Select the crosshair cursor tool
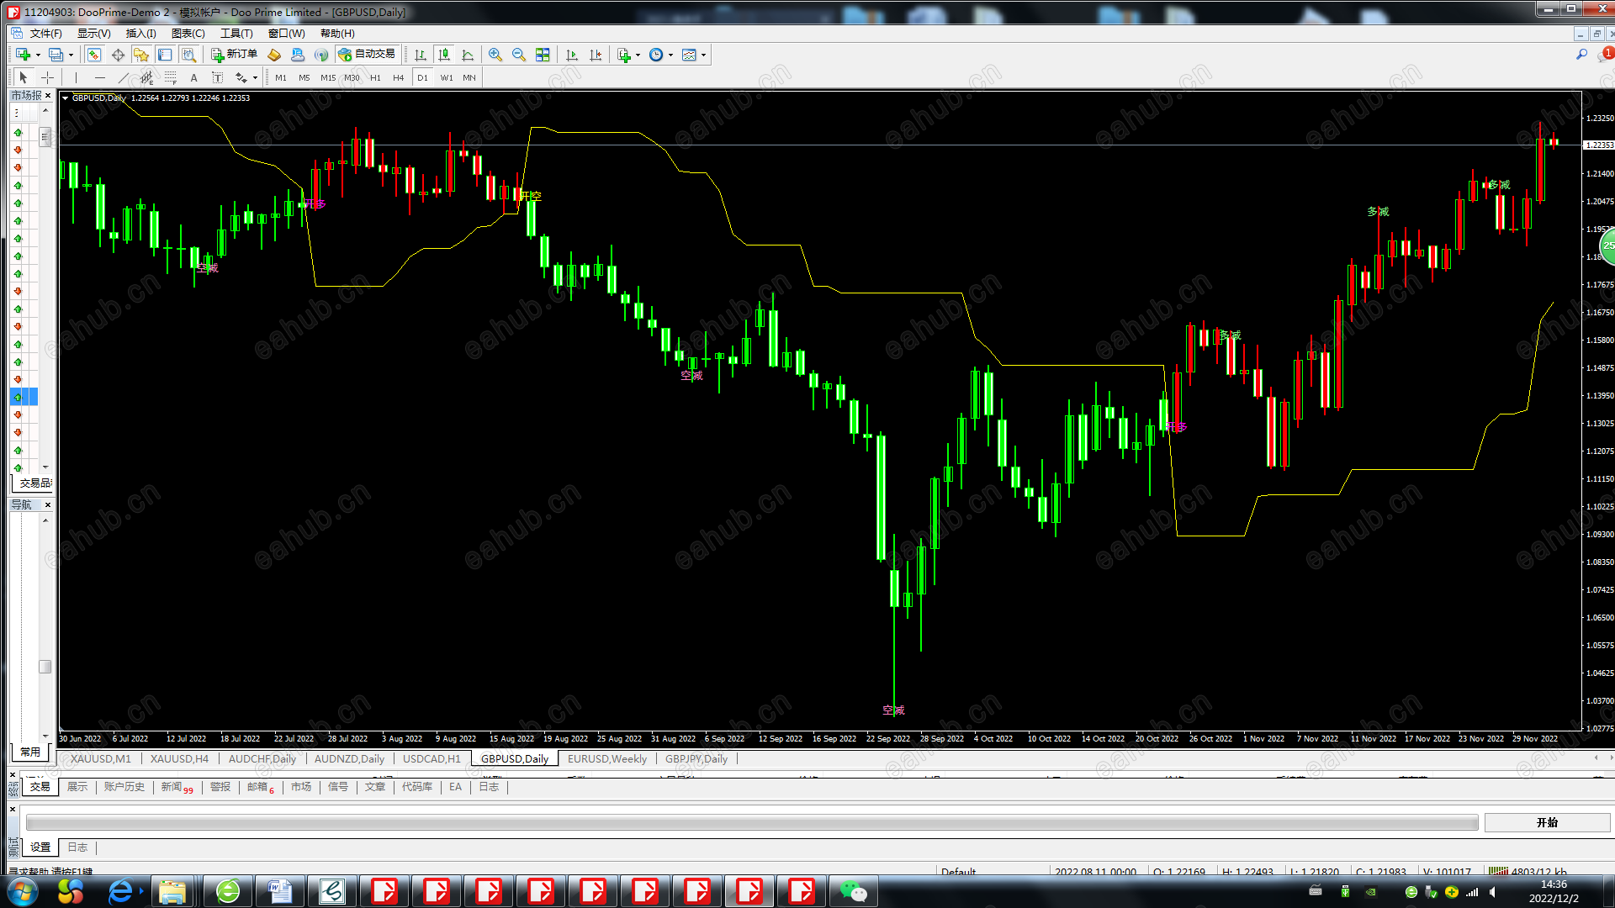 pos(48,77)
